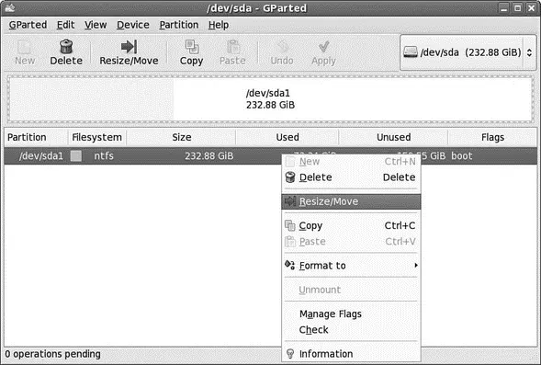Click the Delete toolbar button label
The image size is (541, 365).
click(x=66, y=61)
